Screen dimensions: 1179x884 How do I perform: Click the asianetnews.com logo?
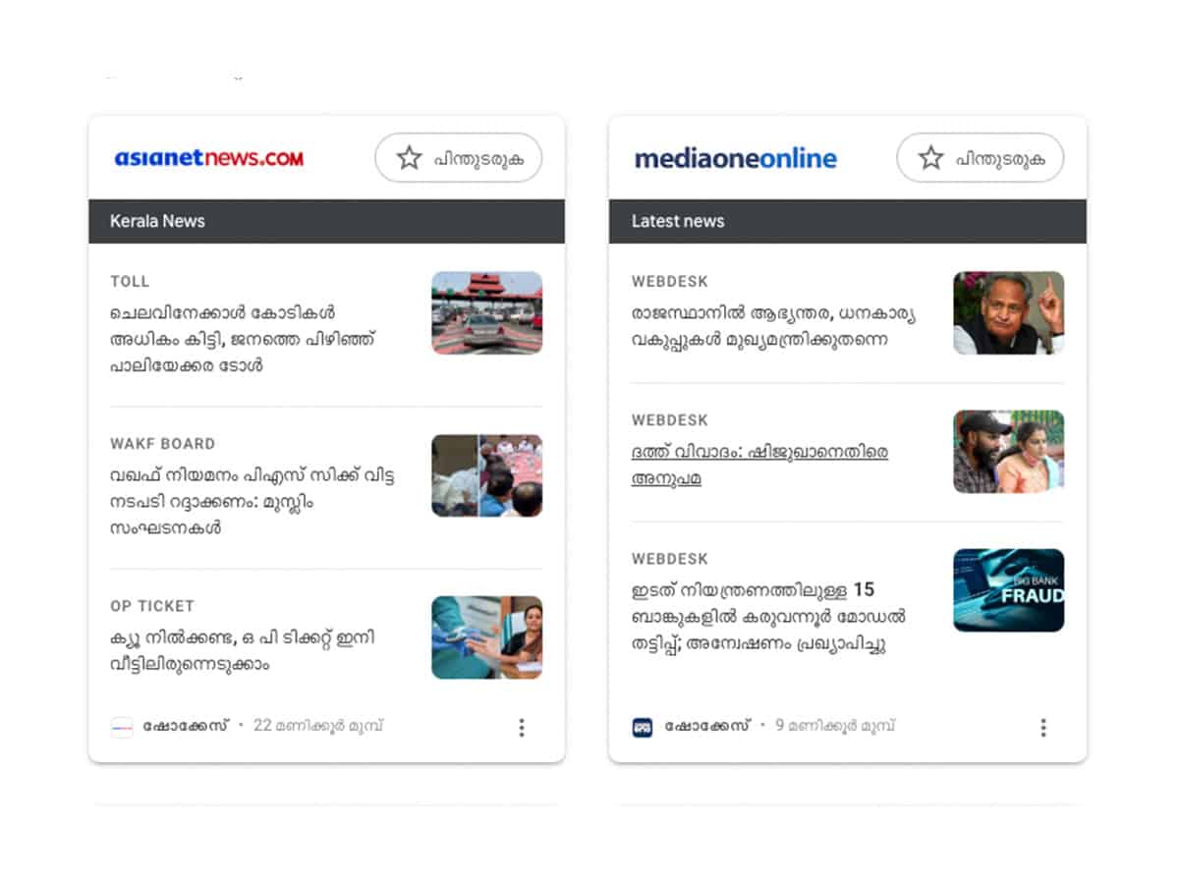tap(209, 158)
